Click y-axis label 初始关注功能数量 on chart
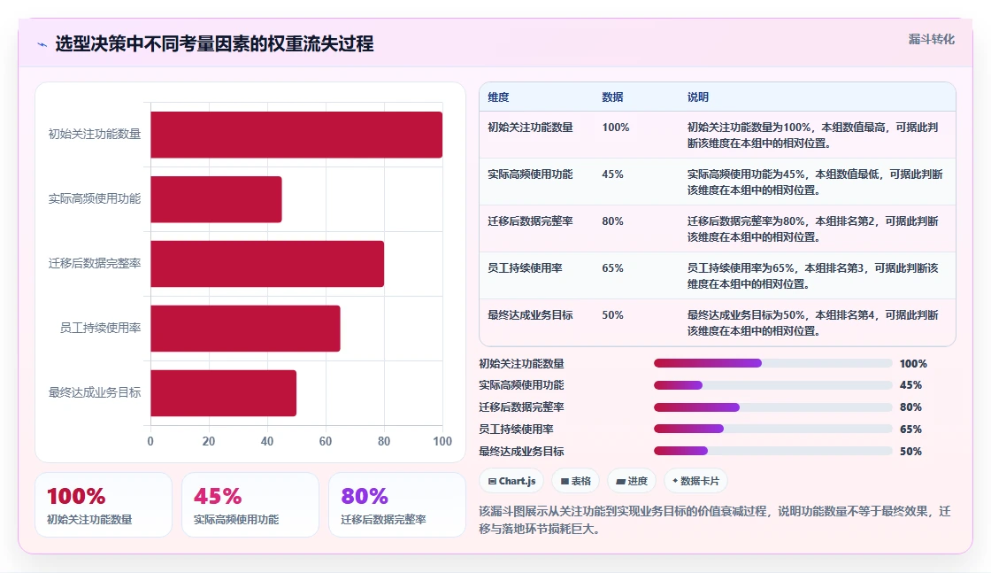This screenshot has width=991, height=573. coord(95,134)
